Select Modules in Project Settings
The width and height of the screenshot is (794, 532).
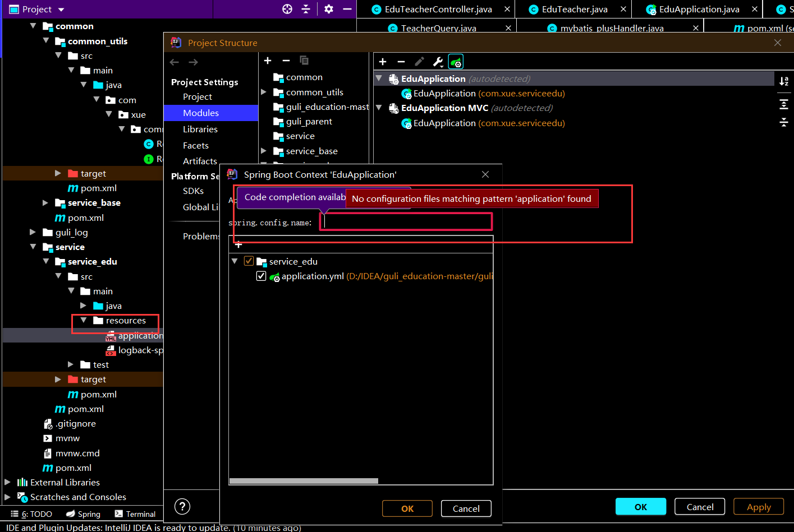pyautogui.click(x=201, y=113)
